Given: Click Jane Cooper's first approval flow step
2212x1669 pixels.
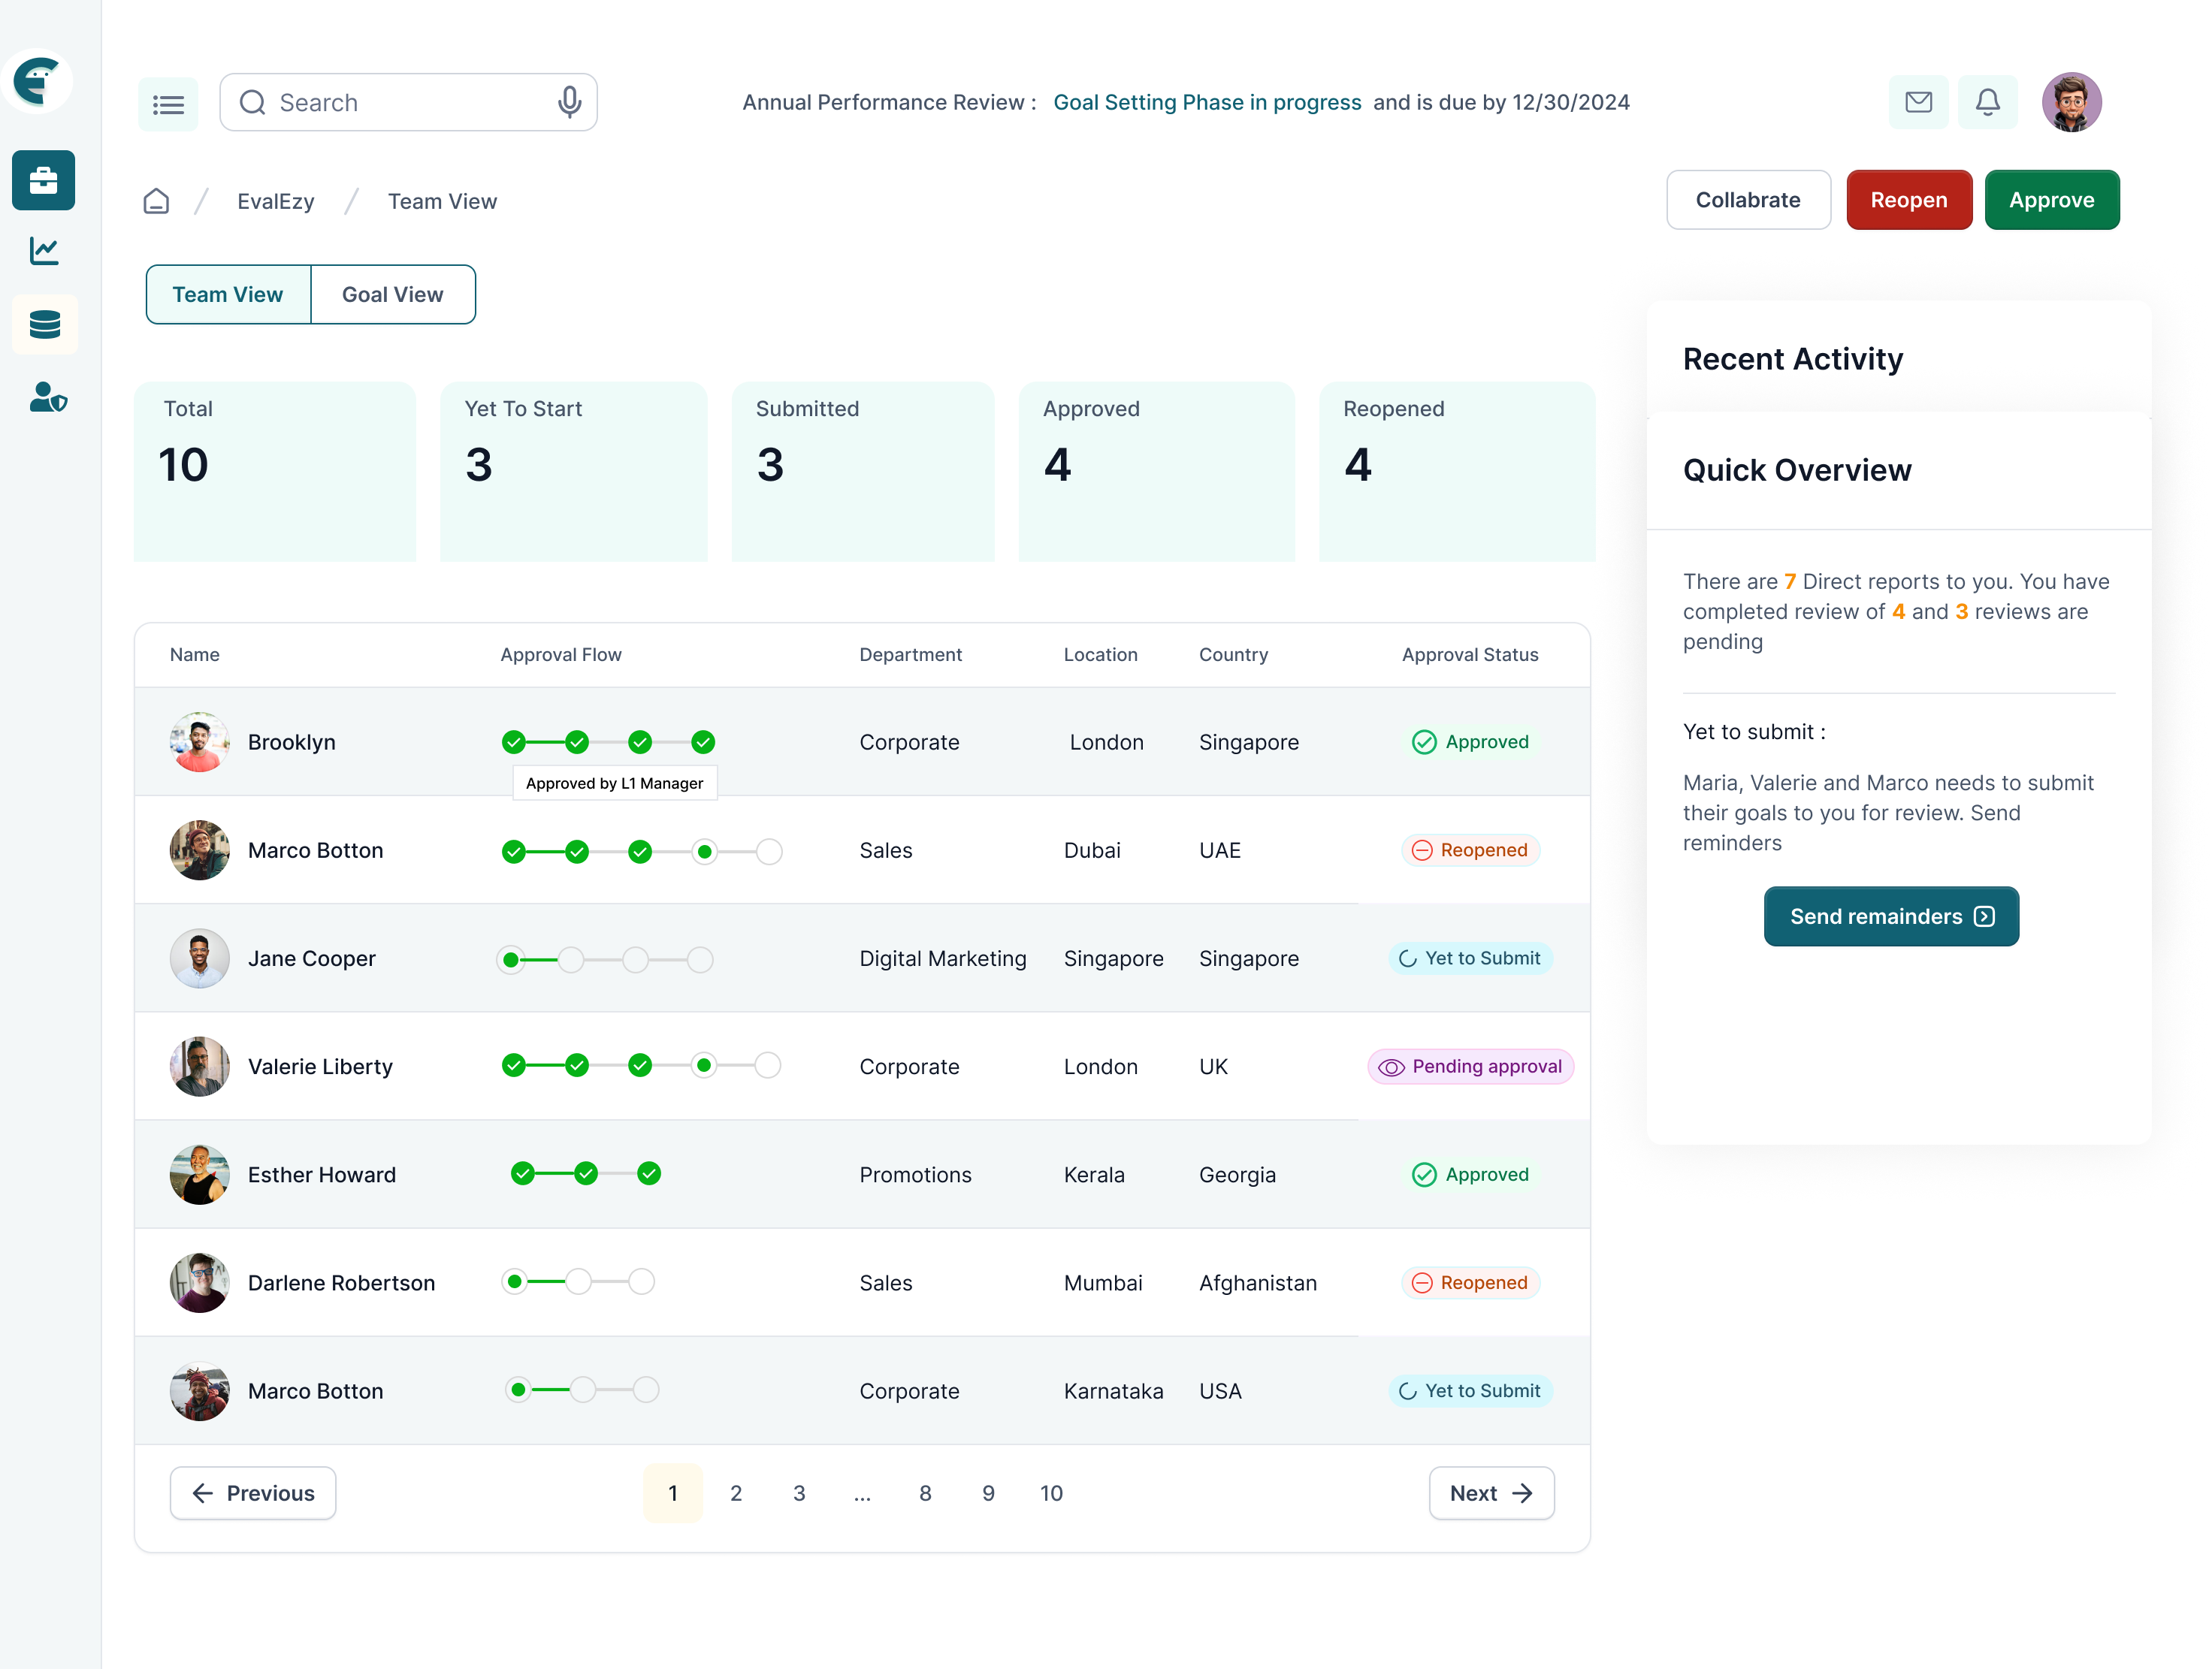Looking at the screenshot, I should pyautogui.click(x=511, y=959).
